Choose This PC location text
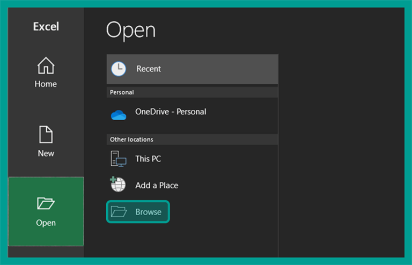 (148, 159)
